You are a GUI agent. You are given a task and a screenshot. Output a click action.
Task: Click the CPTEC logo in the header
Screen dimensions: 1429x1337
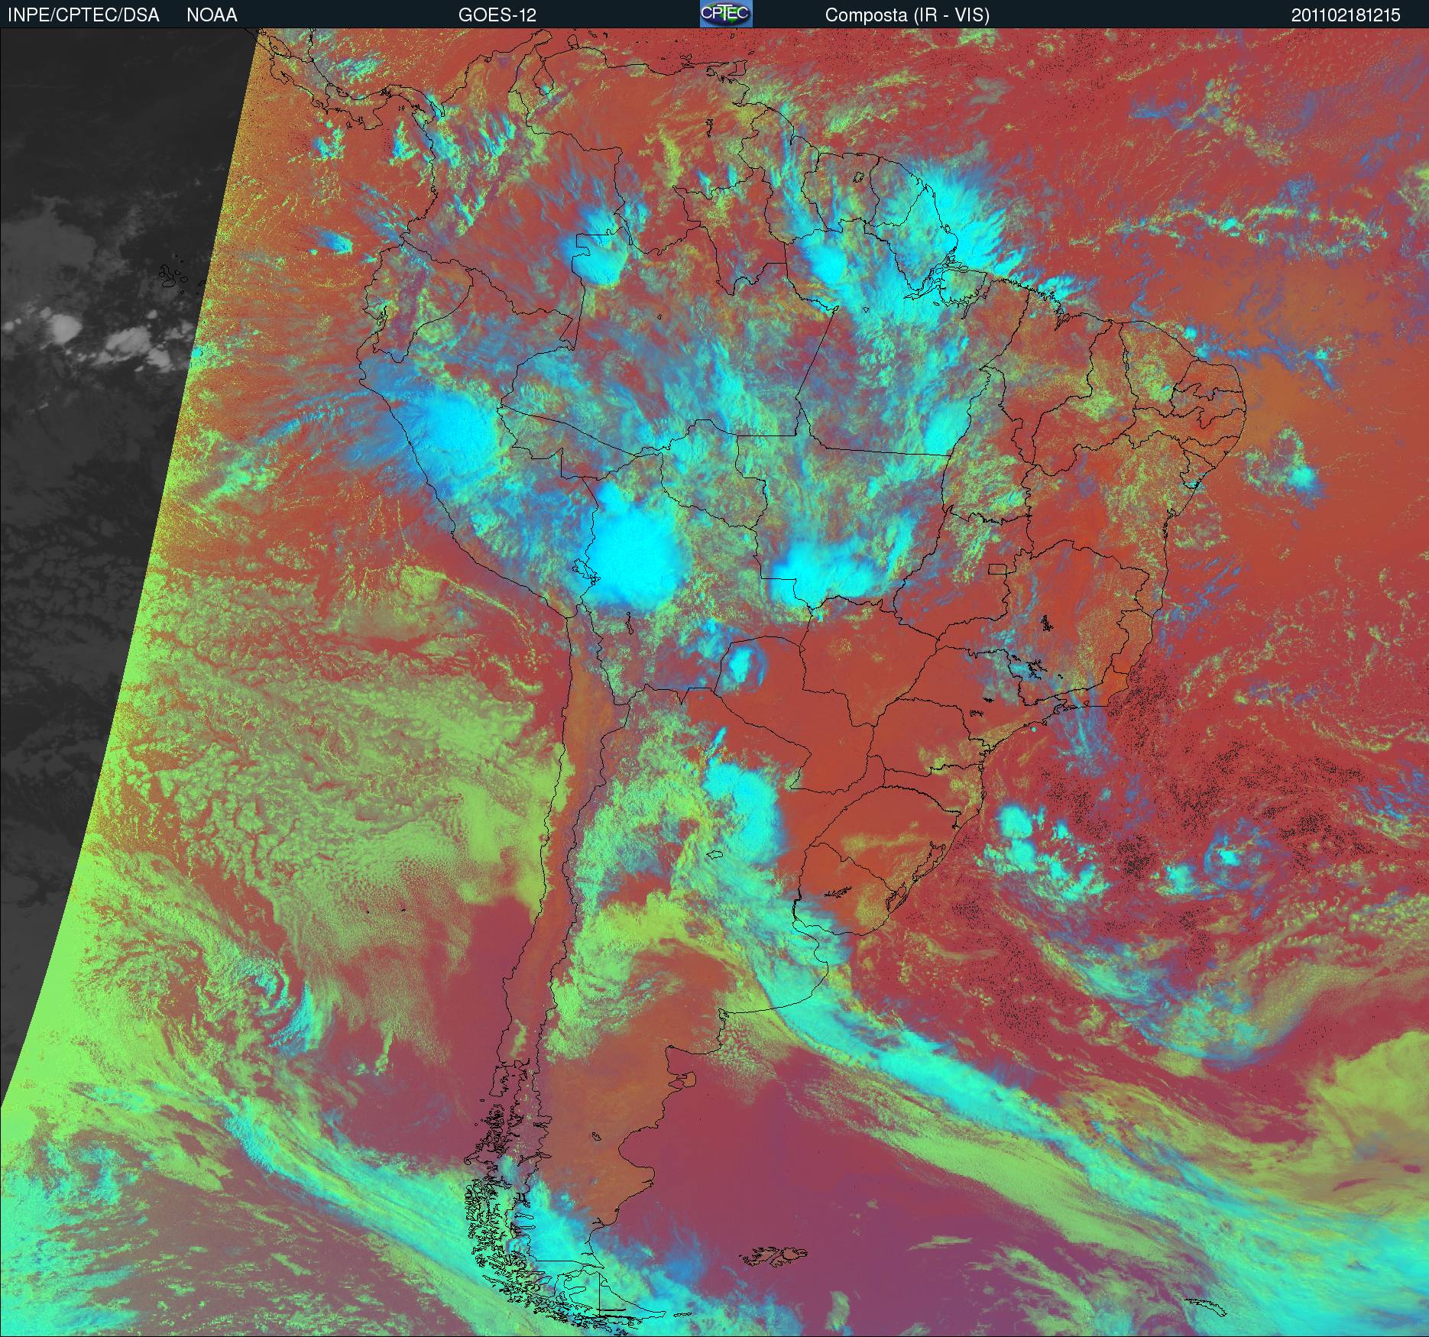[x=726, y=14]
